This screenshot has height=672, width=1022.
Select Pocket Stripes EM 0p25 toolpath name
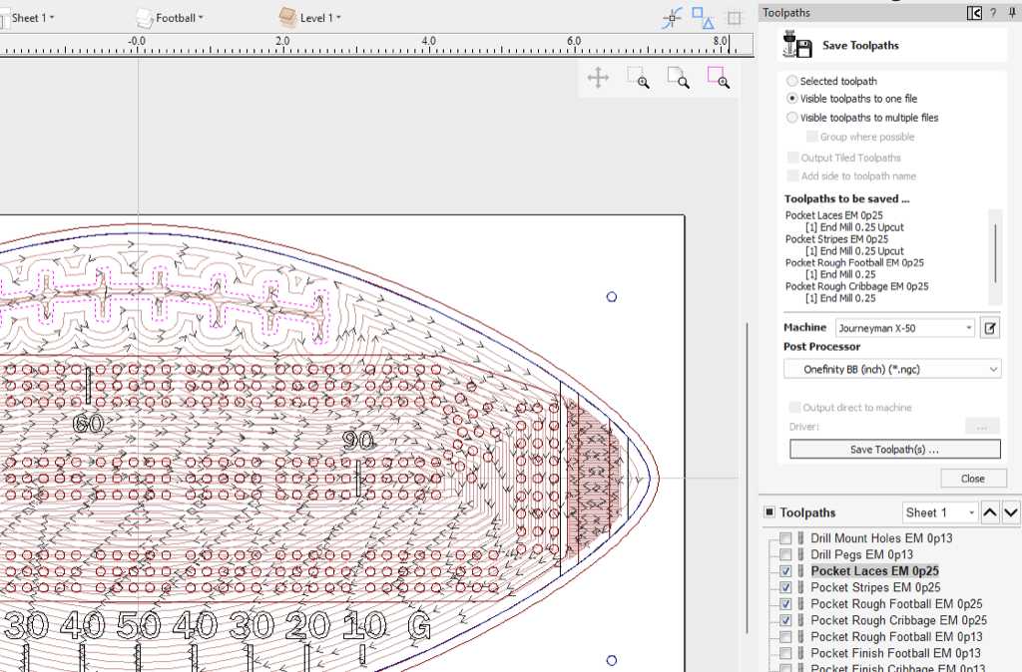[875, 587]
